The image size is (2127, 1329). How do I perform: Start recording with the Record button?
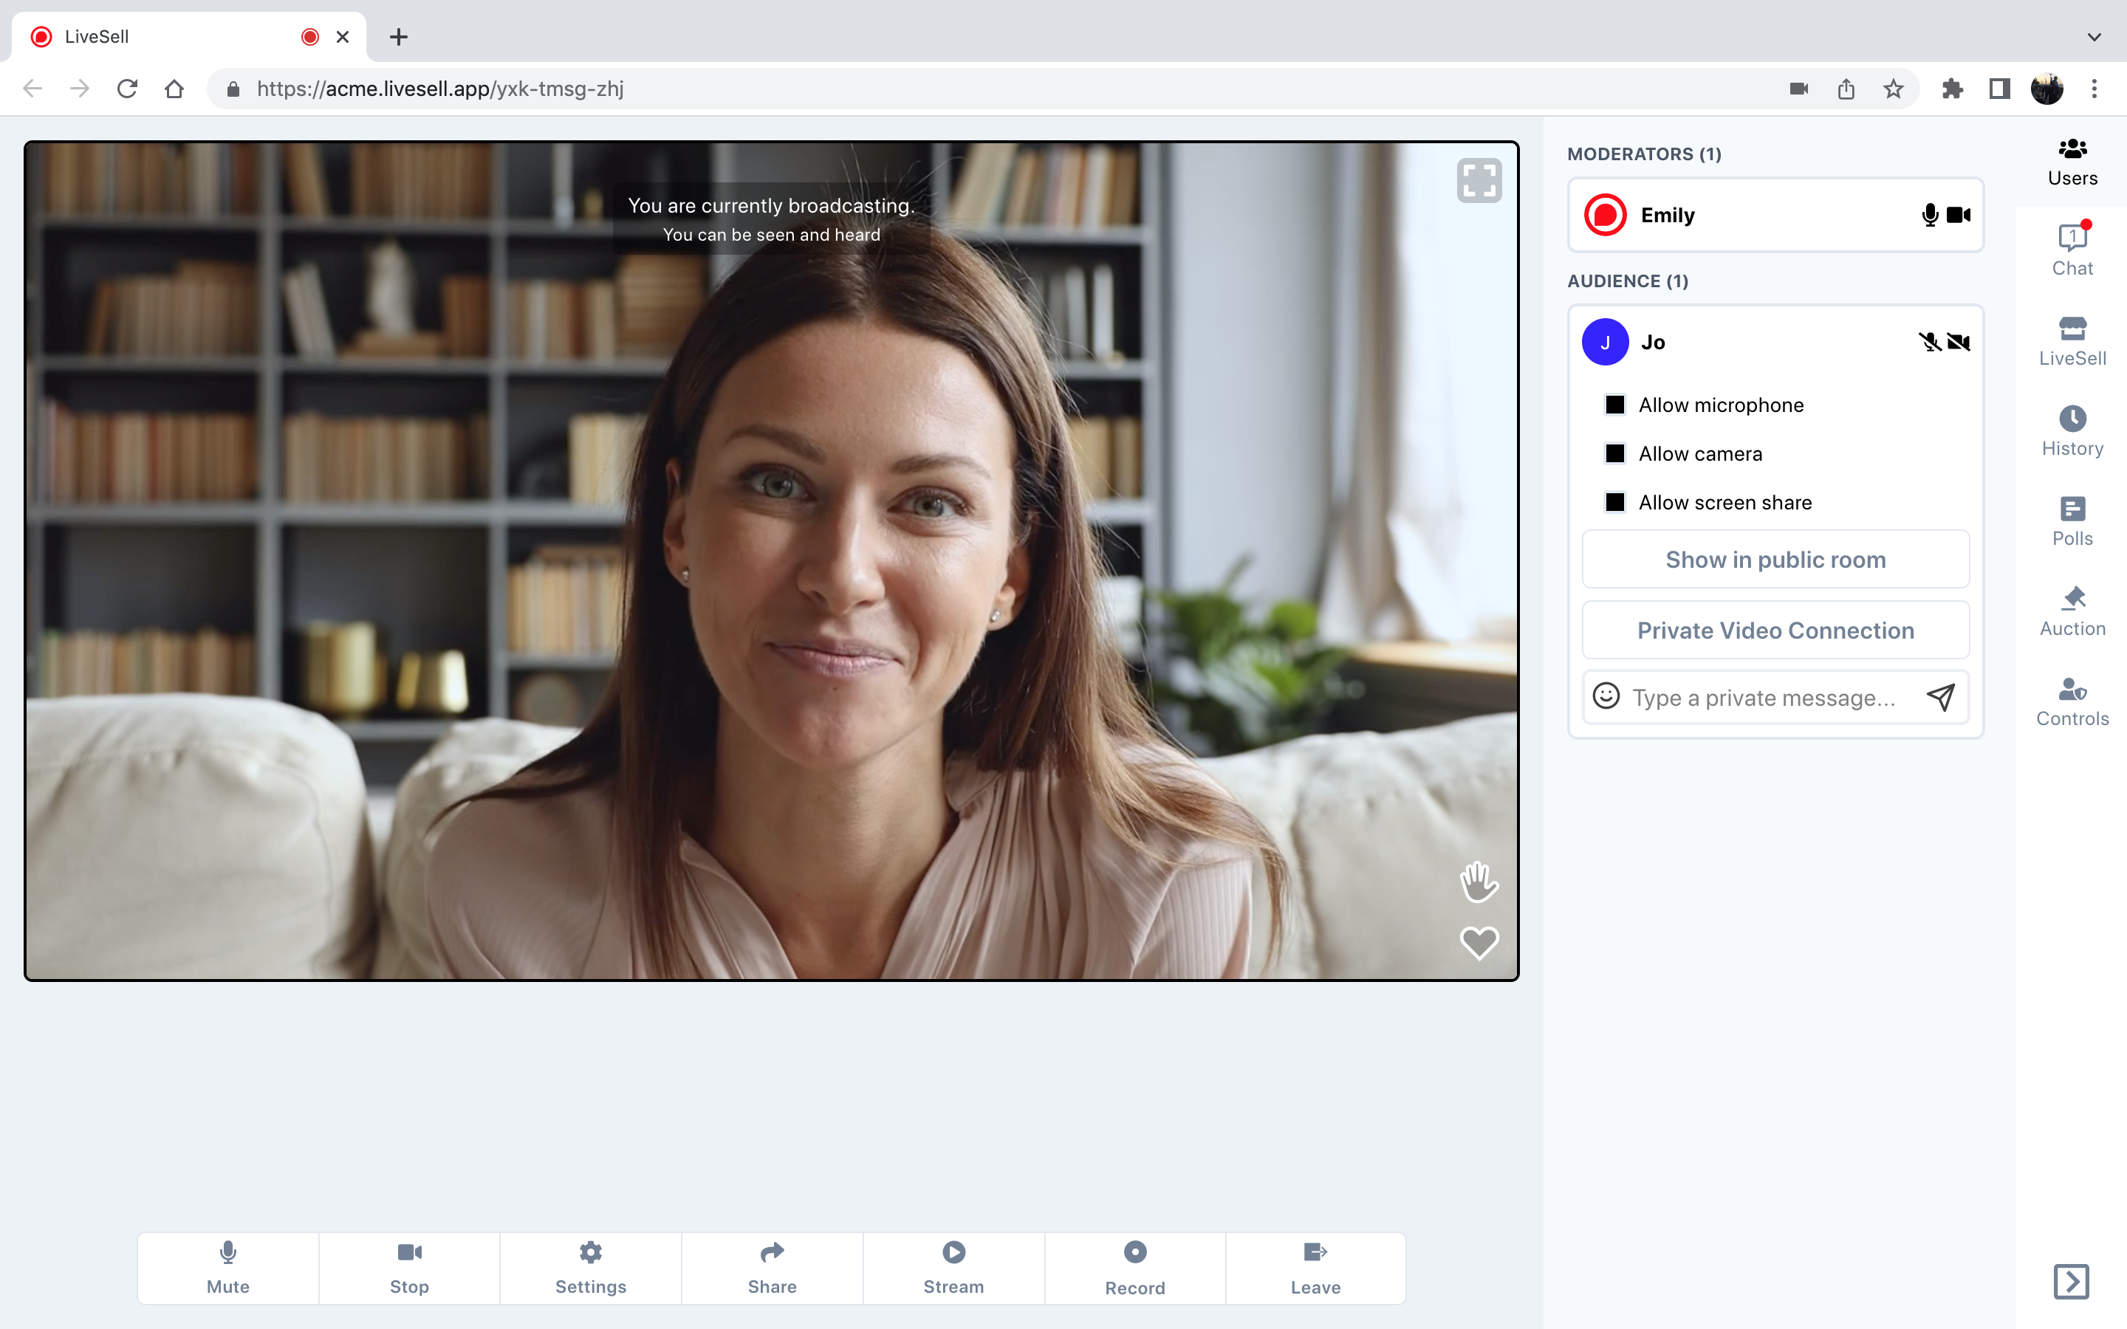(x=1134, y=1268)
